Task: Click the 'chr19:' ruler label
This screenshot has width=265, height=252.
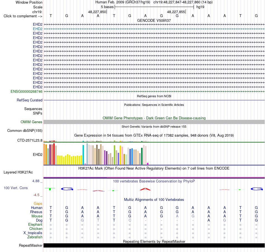Action: [x=37, y=12]
